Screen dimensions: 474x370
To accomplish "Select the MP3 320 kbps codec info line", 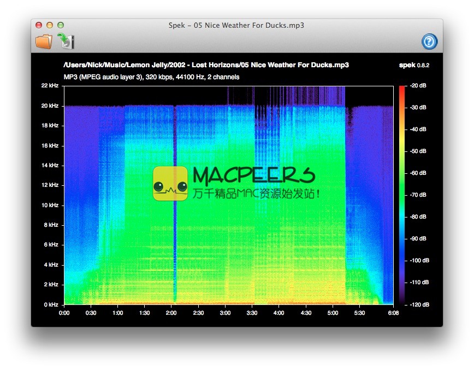I will click(x=151, y=77).
